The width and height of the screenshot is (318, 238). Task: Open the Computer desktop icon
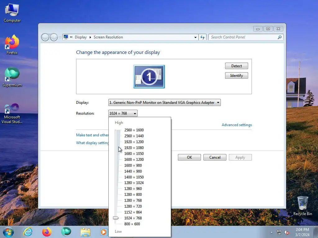click(12, 13)
